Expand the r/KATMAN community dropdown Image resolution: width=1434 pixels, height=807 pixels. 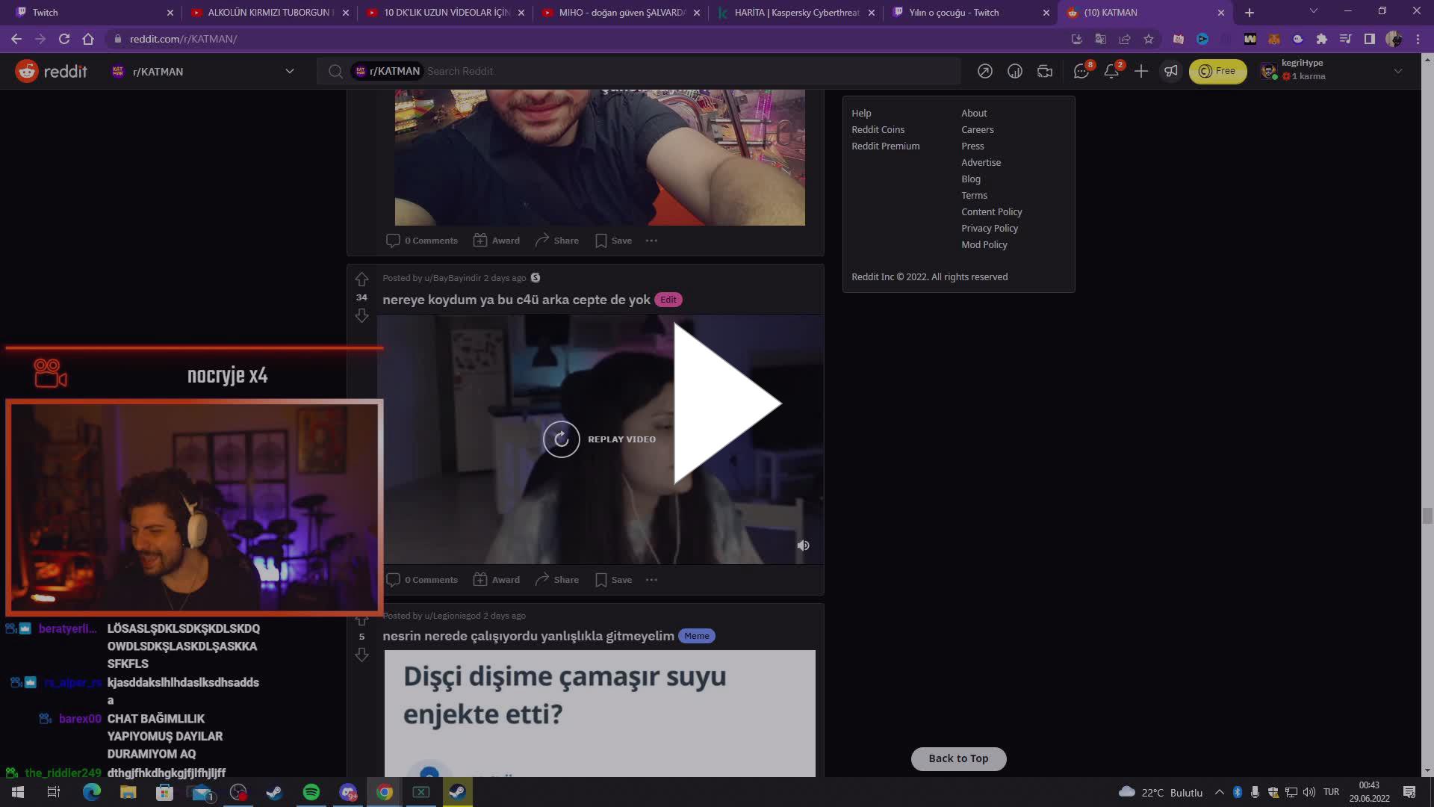tap(290, 71)
